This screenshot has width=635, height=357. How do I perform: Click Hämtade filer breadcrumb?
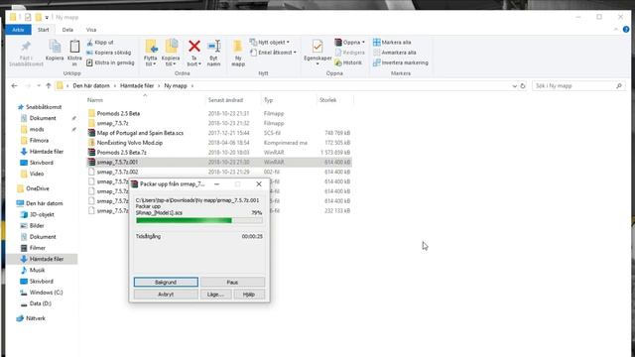pos(137,86)
